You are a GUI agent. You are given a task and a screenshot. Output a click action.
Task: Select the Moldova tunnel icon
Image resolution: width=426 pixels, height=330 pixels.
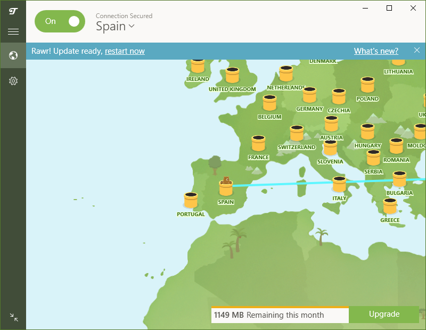coord(421,131)
